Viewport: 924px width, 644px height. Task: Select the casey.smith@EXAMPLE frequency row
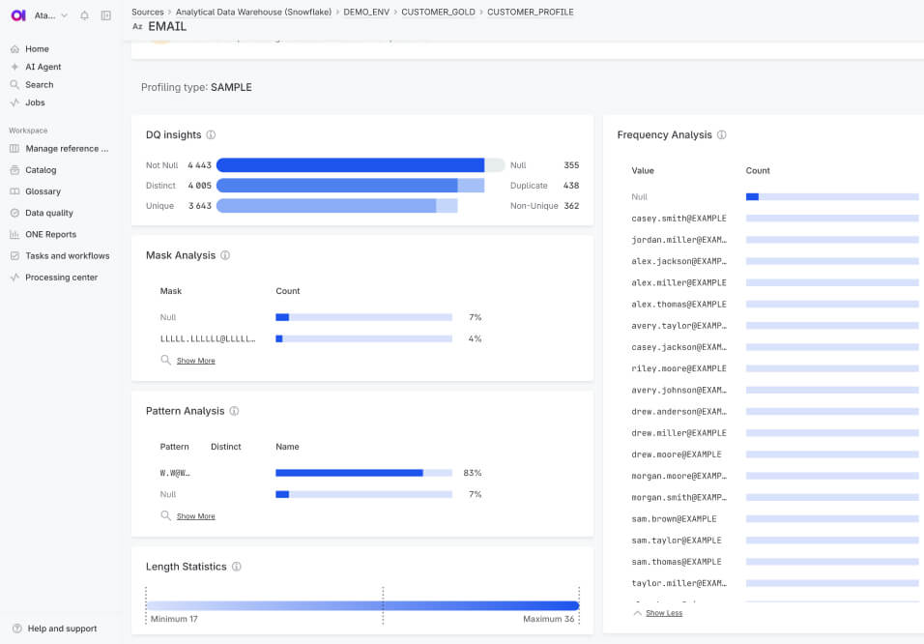679,219
